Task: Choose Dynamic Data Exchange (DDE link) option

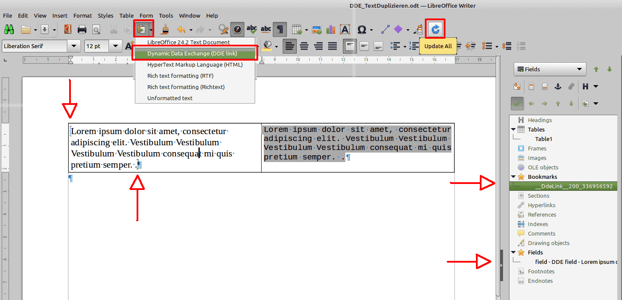Action: pos(192,54)
